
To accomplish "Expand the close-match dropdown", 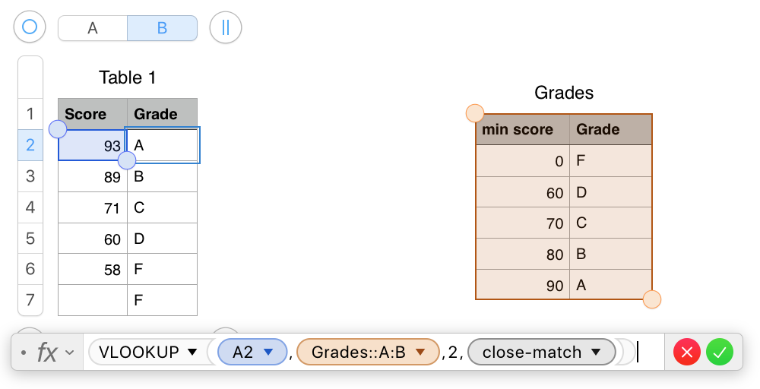I will (x=596, y=353).
